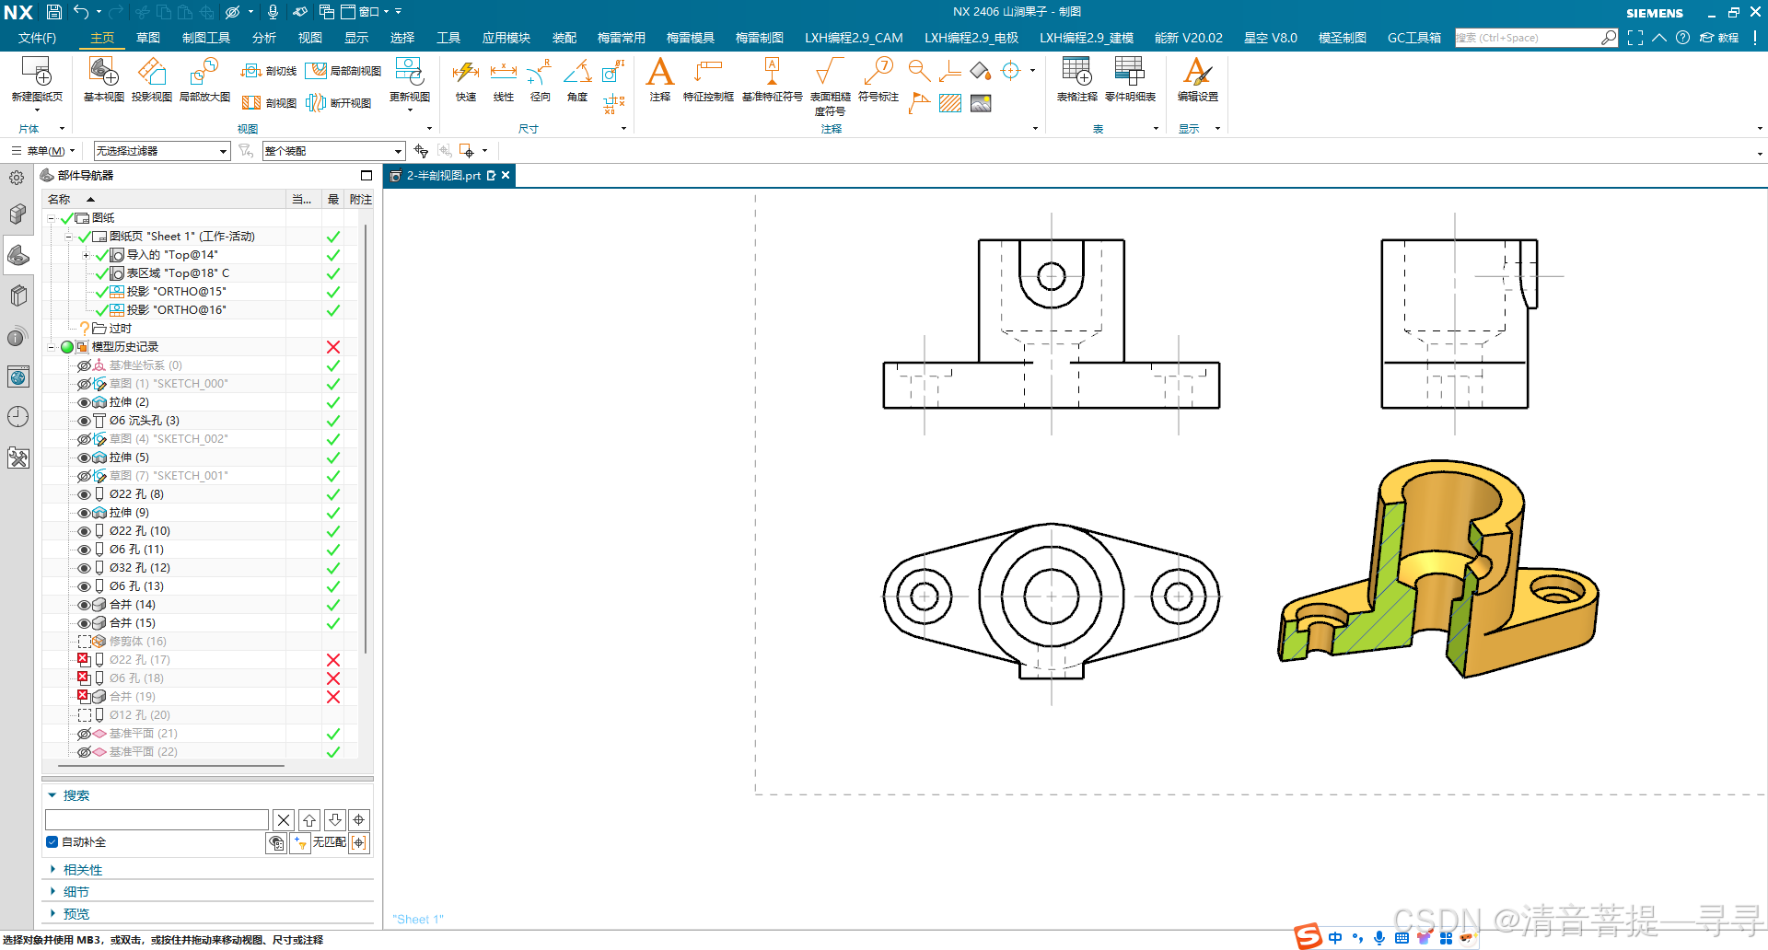Toggle visibility eye of Ø22 孔 (8)

click(84, 494)
